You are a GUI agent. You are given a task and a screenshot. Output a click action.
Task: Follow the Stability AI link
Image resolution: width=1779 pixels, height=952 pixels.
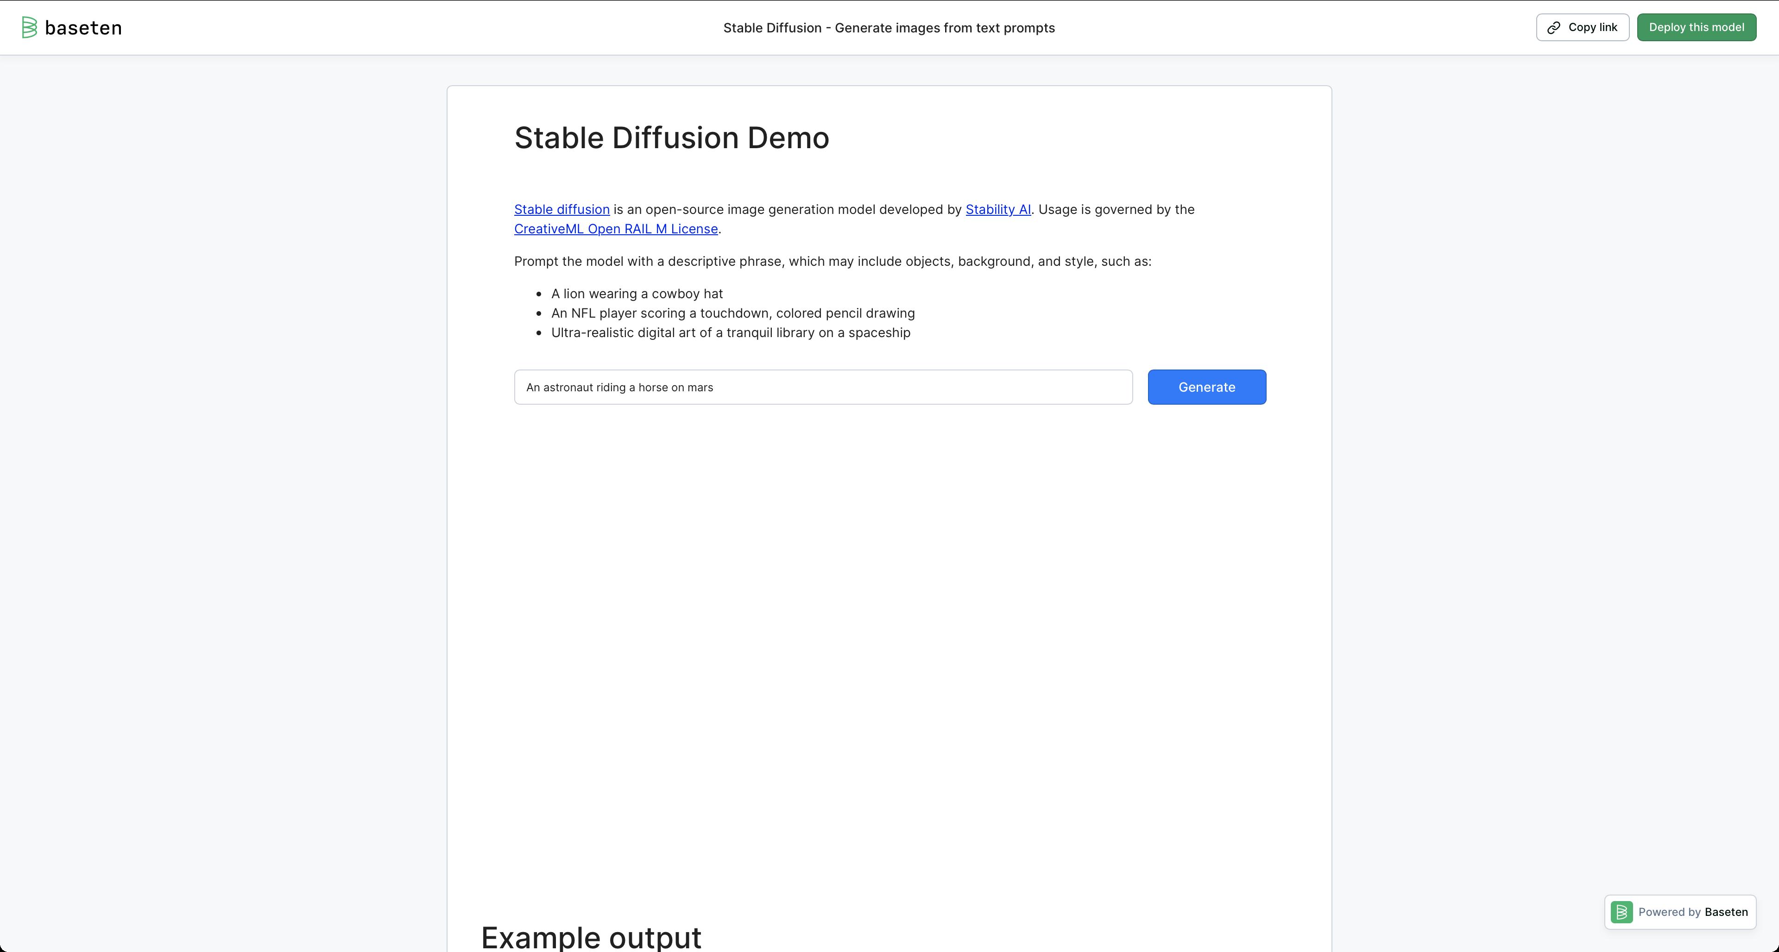click(x=997, y=209)
